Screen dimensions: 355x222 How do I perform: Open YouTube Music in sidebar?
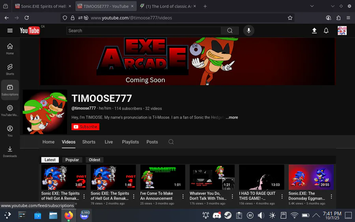(10, 110)
